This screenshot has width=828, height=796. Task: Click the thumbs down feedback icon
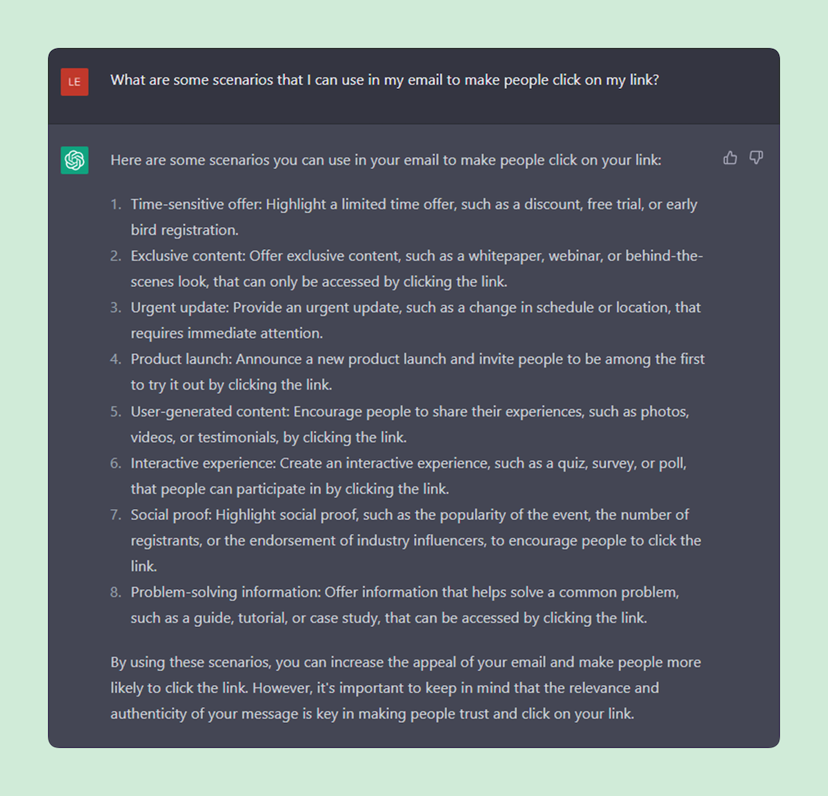point(756,158)
